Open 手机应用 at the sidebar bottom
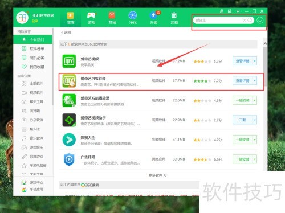The image size is (285, 213). (x=32, y=190)
